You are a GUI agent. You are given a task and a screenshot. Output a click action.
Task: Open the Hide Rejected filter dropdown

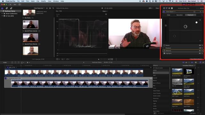coord(39,8)
